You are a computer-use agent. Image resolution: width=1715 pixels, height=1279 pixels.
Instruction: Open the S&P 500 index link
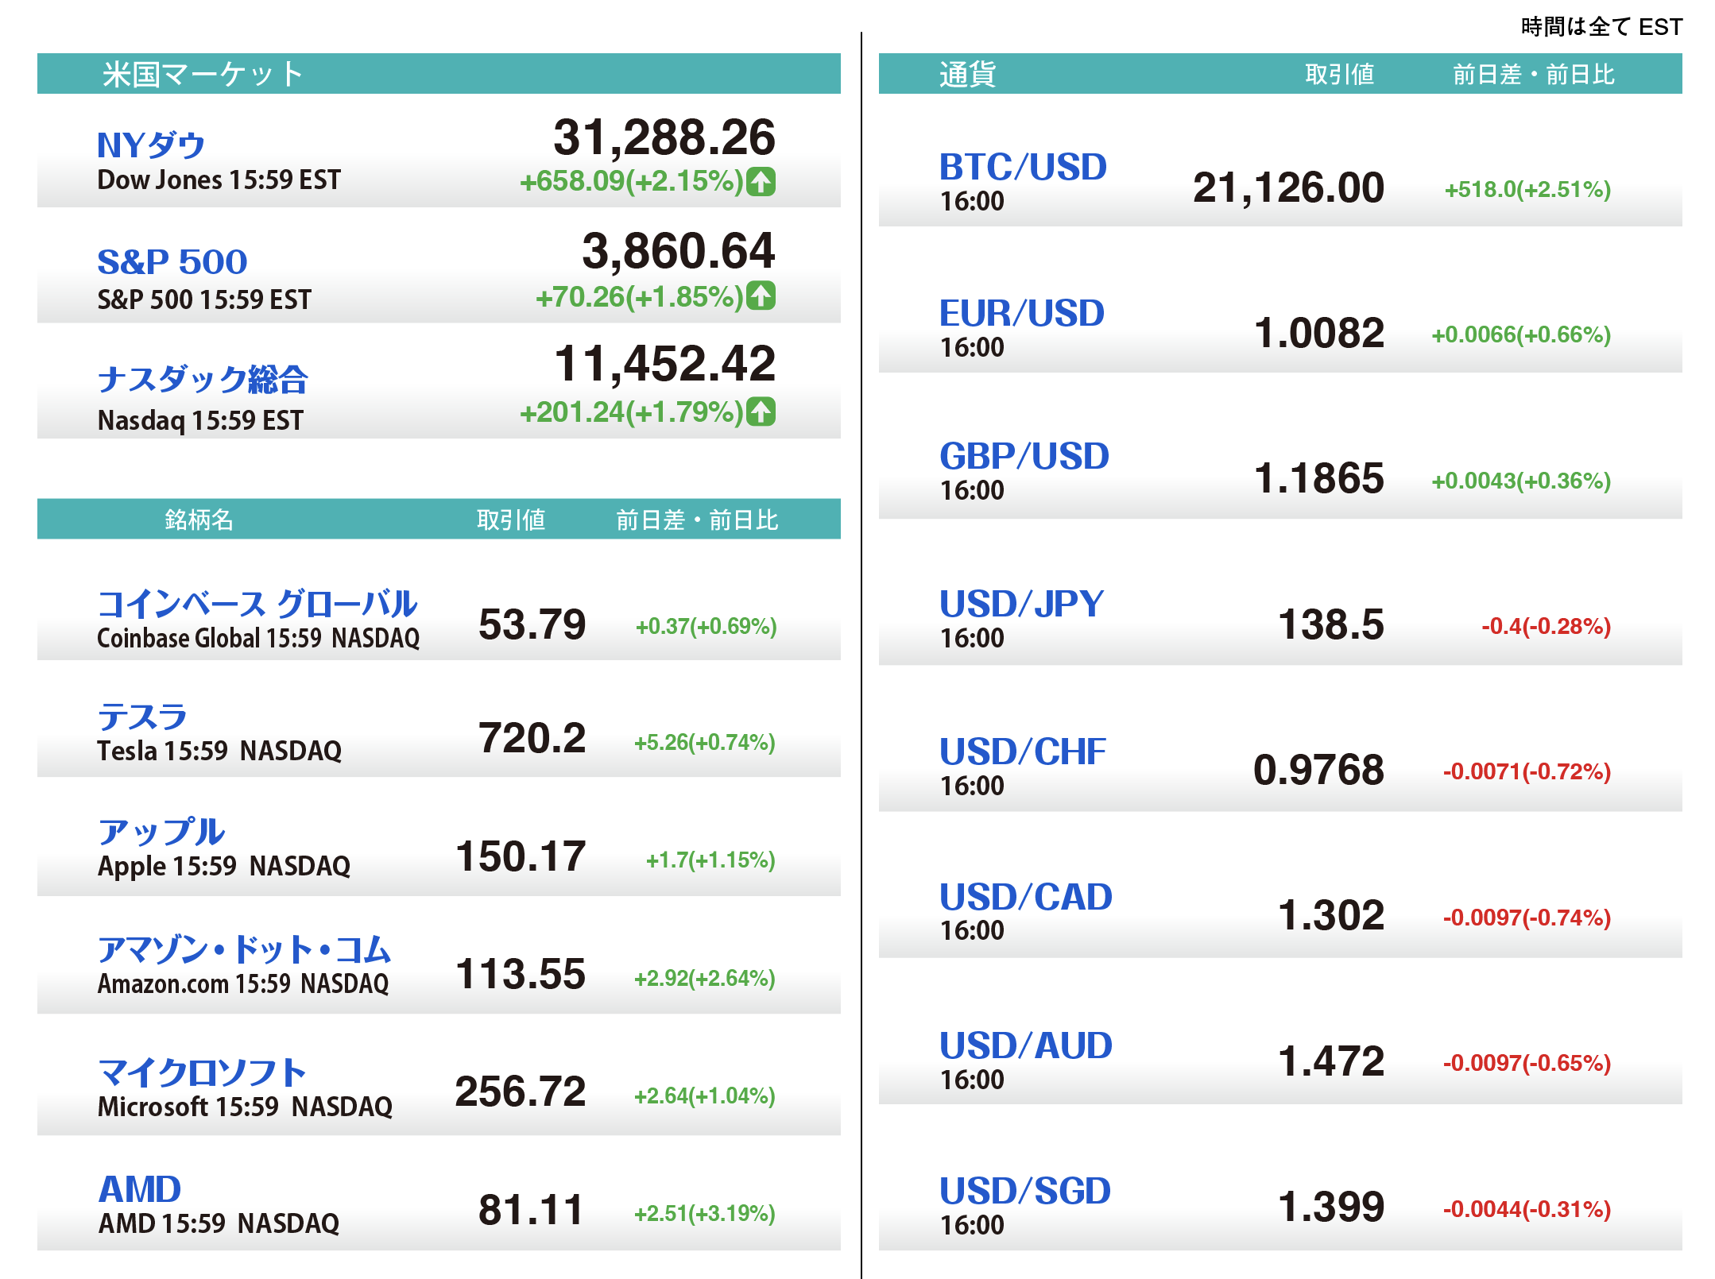(x=172, y=261)
